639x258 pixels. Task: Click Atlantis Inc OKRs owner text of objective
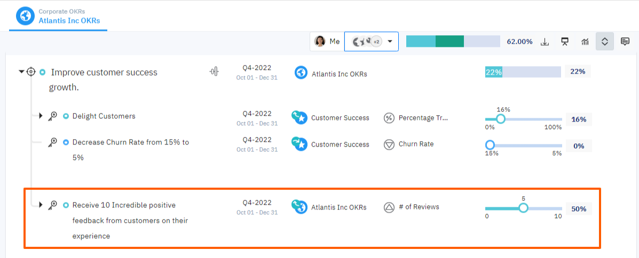pyautogui.click(x=340, y=74)
